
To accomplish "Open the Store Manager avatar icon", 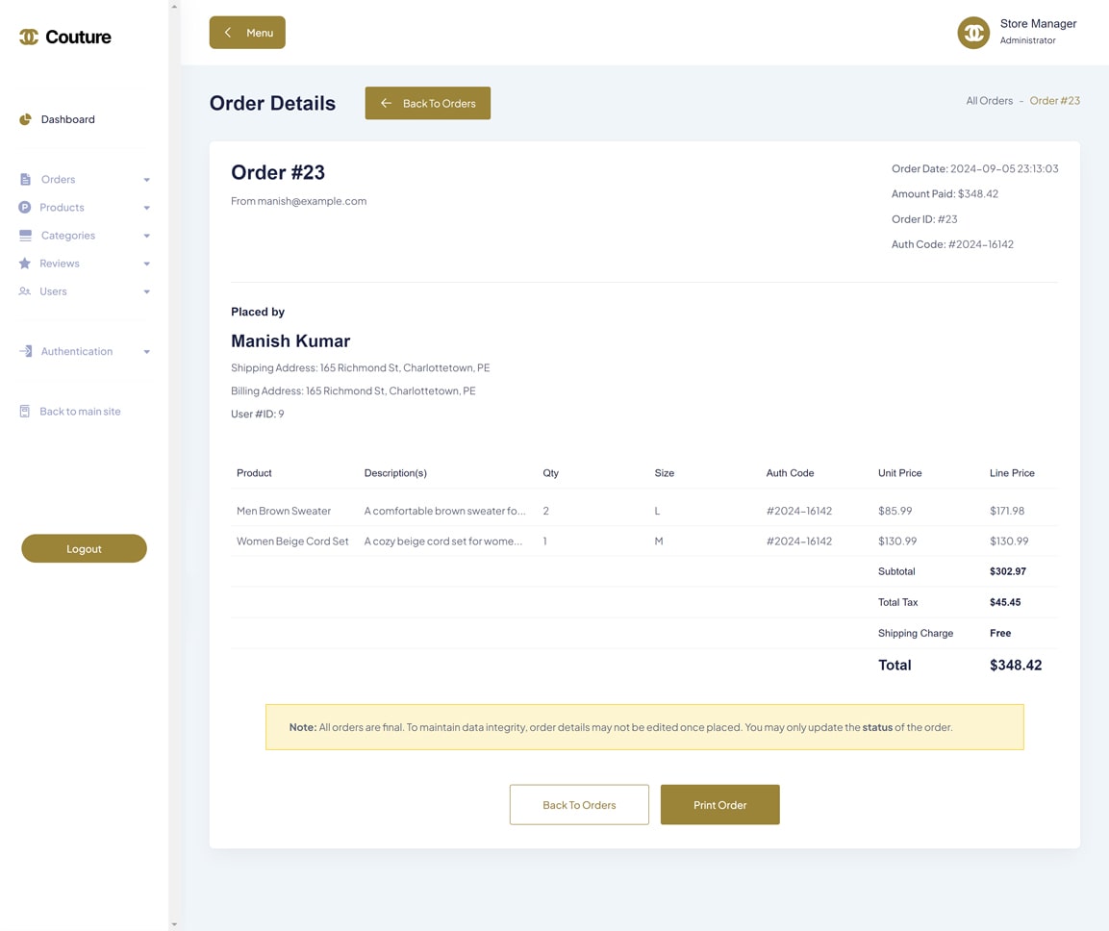I will 972,32.
